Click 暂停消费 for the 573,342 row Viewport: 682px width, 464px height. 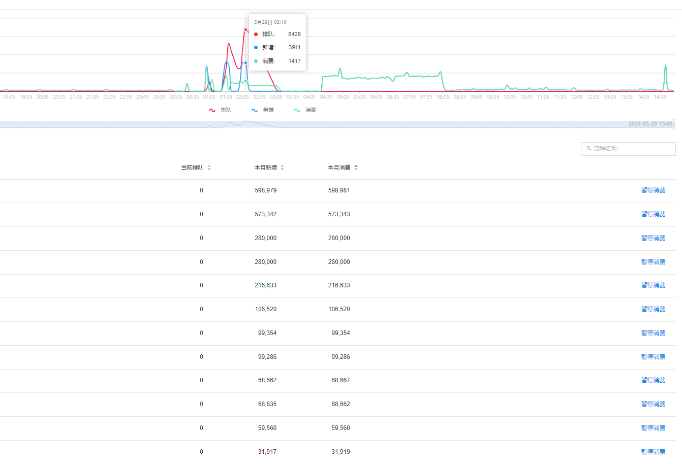pyautogui.click(x=653, y=214)
